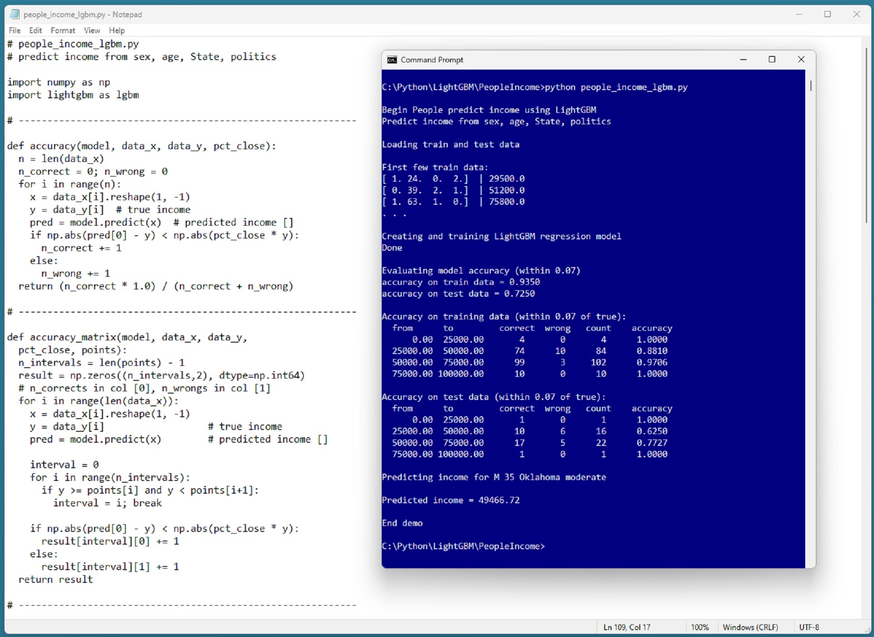The image size is (874, 637).
Task: Open the View menu
Action: 92,30
